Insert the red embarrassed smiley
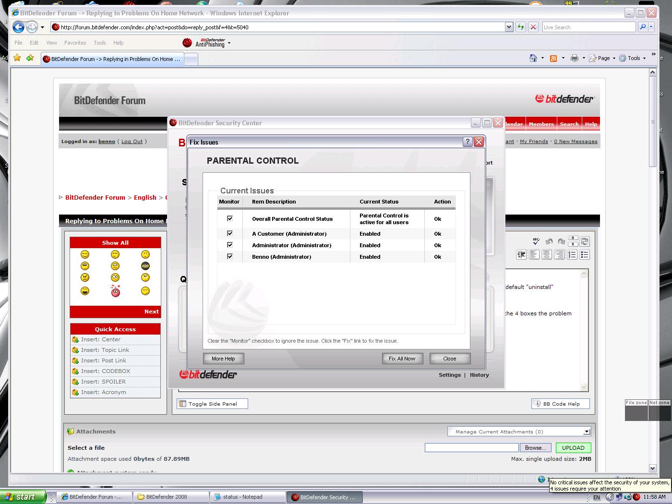Screen dimensions: 672x504 [115, 291]
